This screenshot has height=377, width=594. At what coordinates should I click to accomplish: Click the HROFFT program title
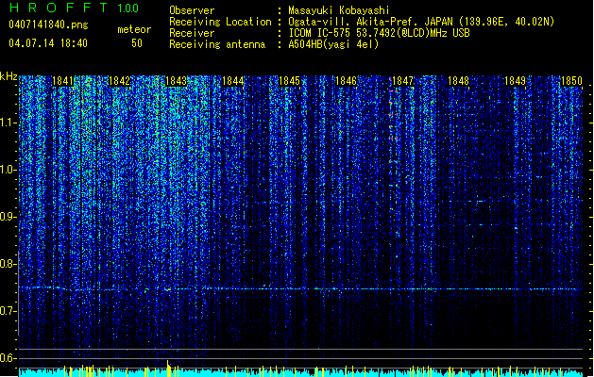click(x=59, y=8)
